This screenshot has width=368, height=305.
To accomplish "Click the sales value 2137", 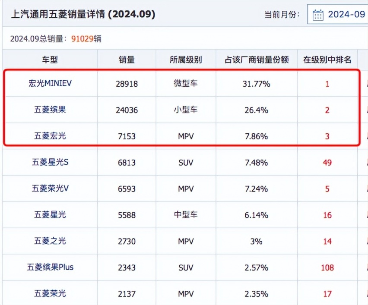I will click(127, 294).
